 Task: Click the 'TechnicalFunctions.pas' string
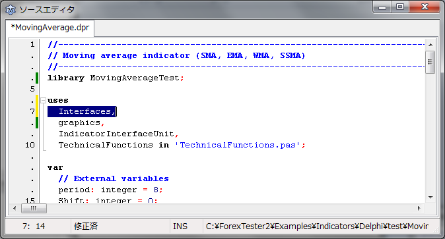[237, 145]
